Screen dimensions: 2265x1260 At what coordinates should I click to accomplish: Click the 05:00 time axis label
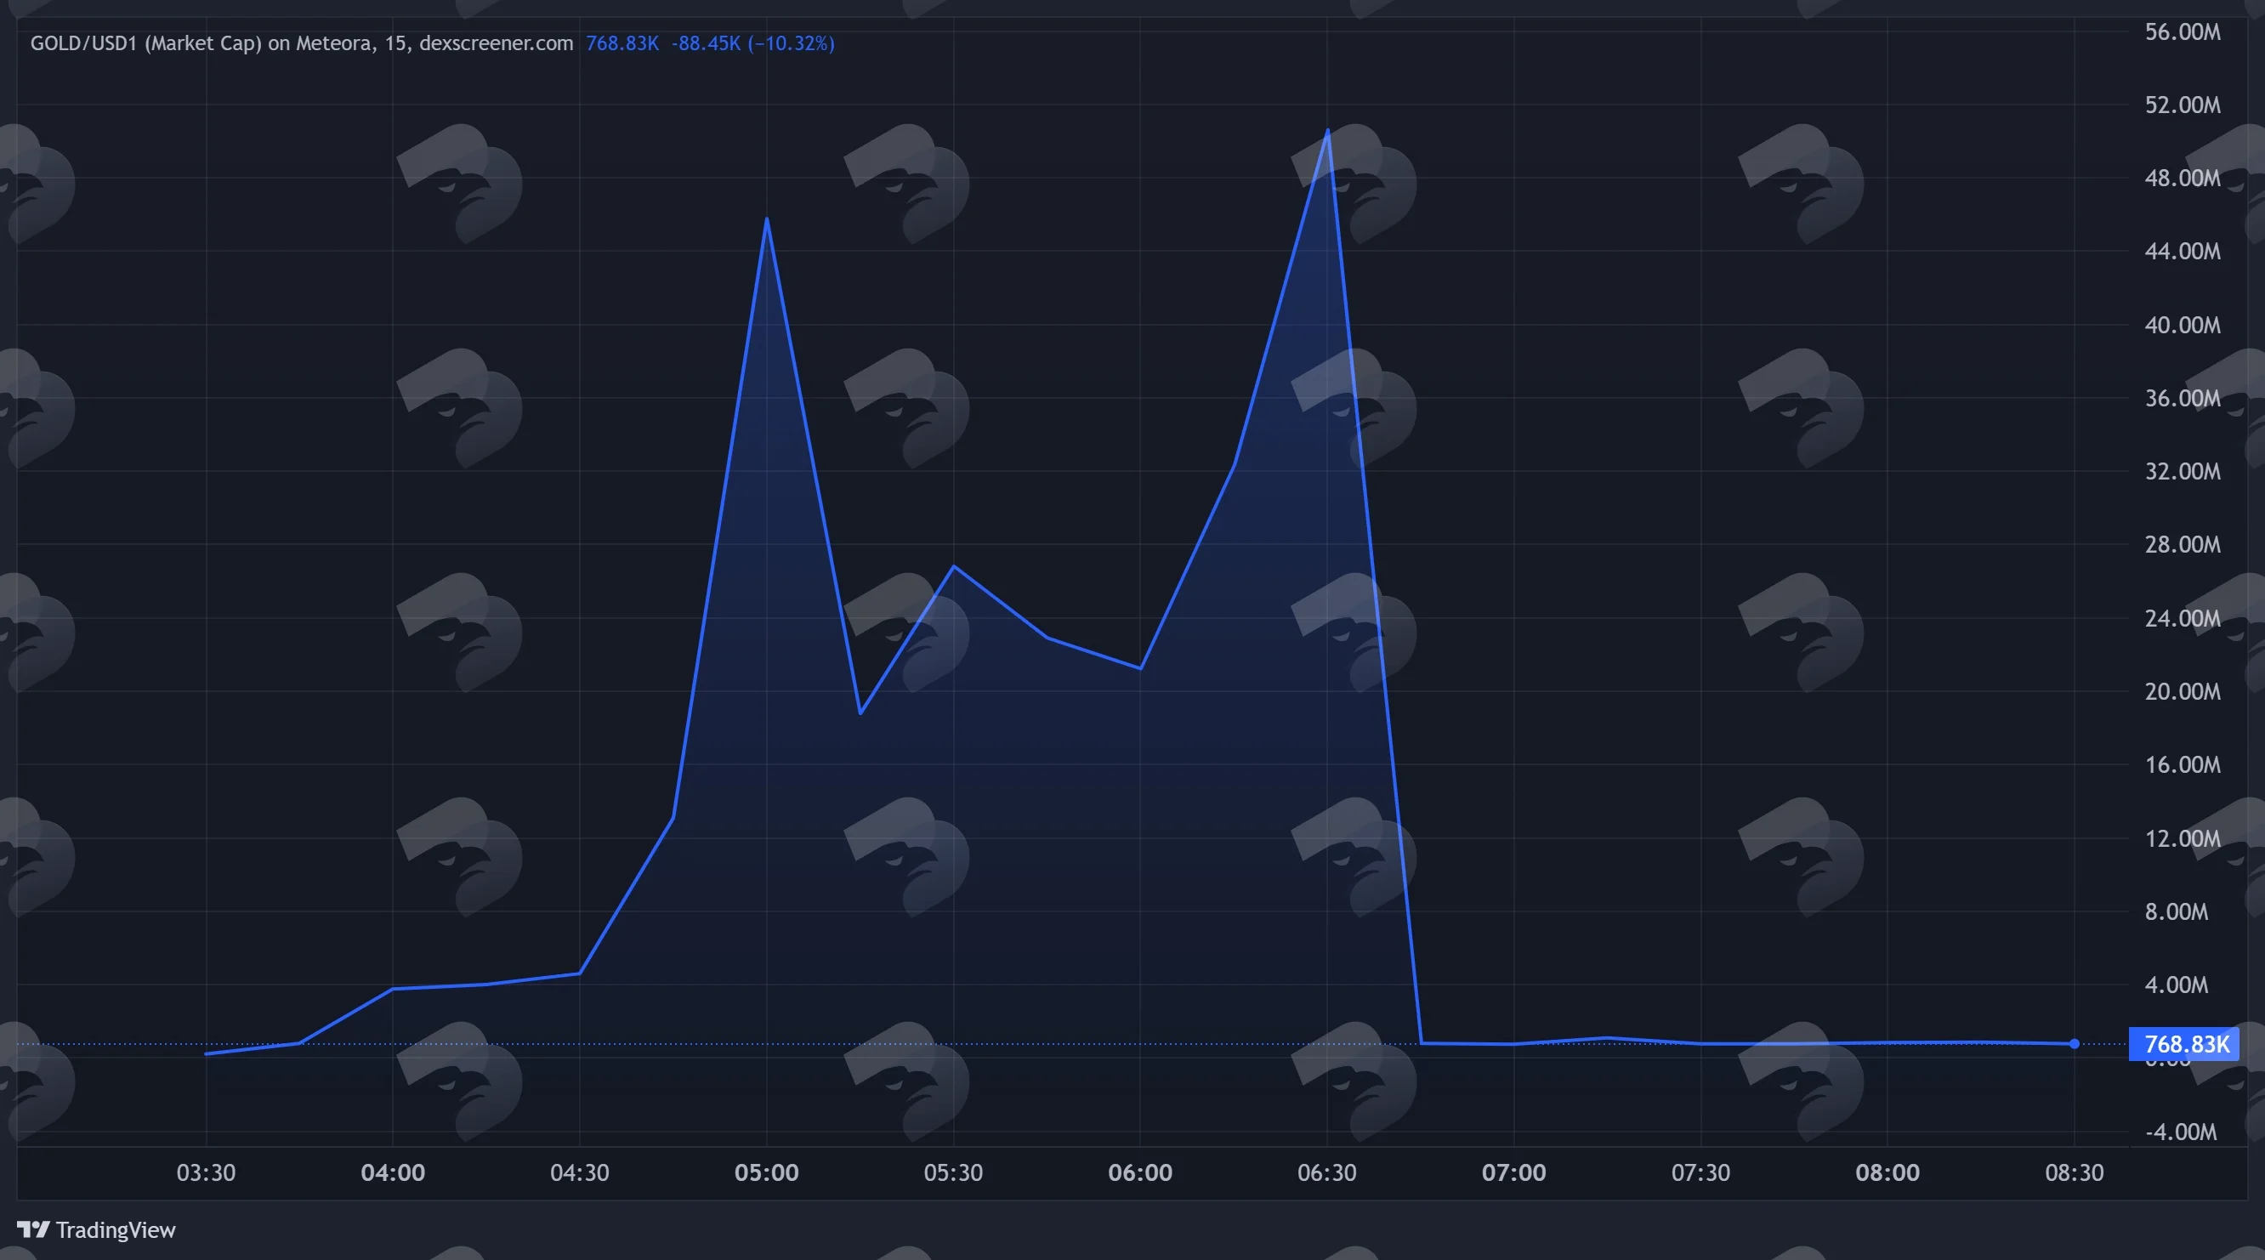[x=767, y=1173]
